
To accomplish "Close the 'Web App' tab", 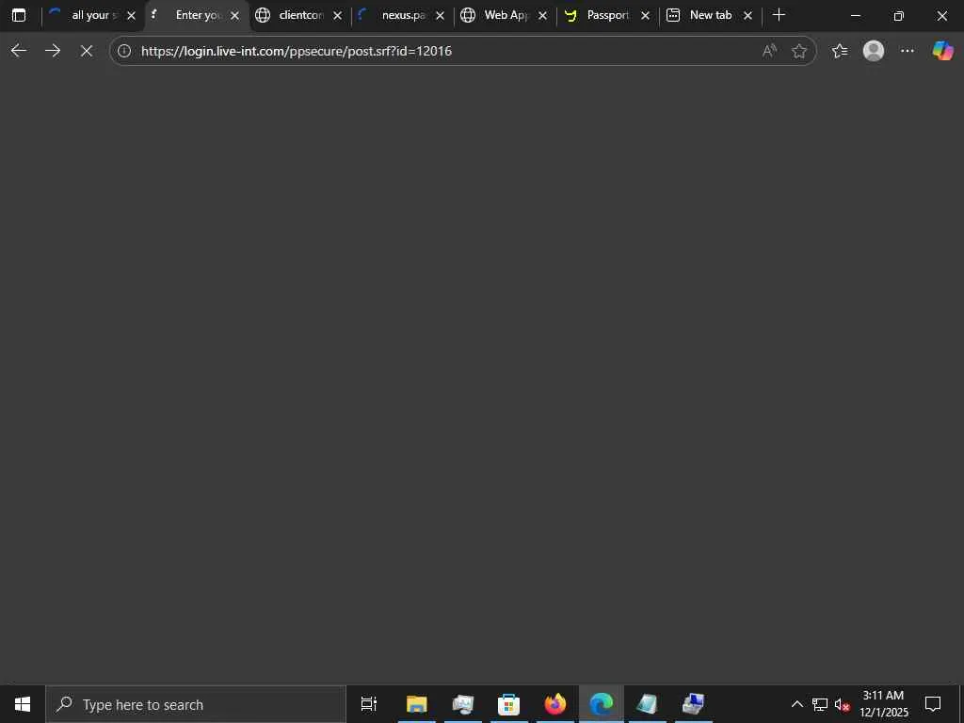I will point(542,16).
